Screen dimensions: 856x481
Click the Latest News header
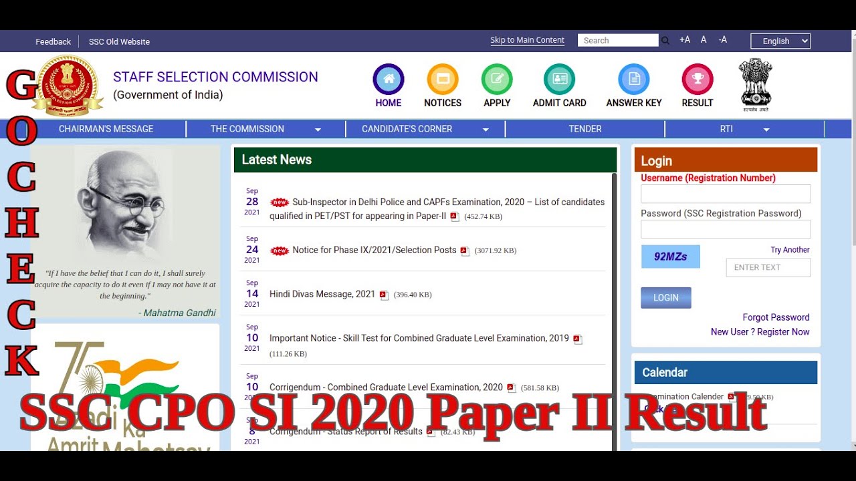click(x=425, y=160)
